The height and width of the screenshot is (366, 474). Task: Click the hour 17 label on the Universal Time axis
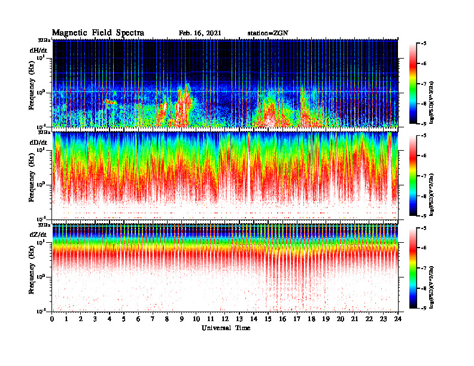coord(297,319)
